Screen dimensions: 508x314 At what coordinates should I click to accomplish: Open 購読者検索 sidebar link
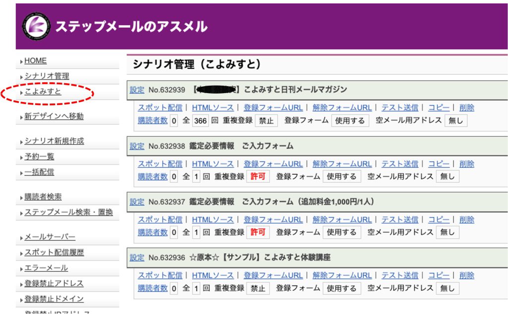pyautogui.click(x=43, y=197)
